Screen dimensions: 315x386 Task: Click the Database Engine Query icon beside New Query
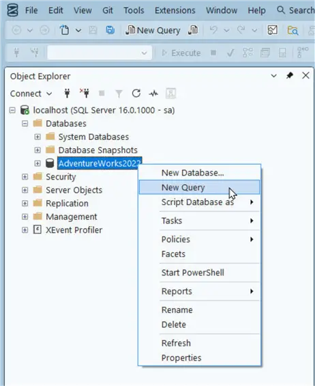[193, 30]
